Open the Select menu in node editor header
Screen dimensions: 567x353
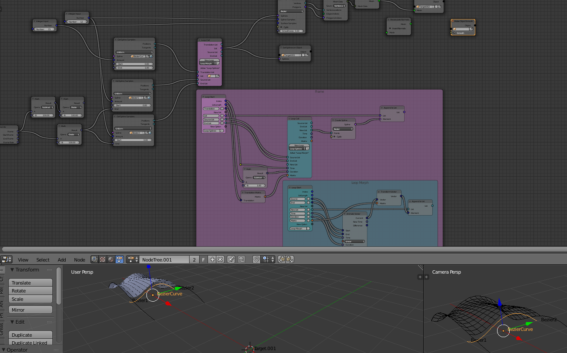click(43, 259)
